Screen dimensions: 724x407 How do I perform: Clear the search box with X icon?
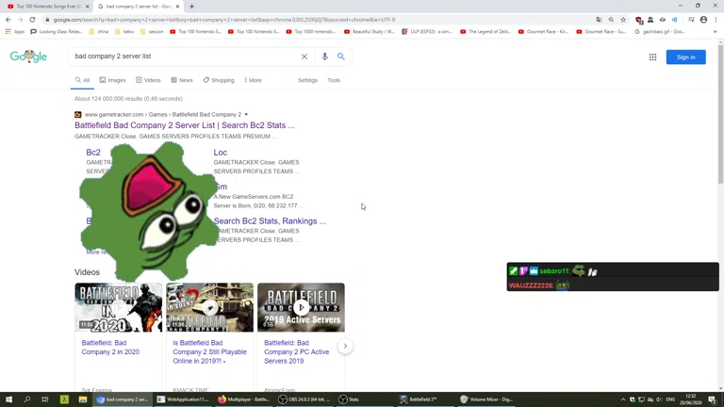(x=304, y=57)
